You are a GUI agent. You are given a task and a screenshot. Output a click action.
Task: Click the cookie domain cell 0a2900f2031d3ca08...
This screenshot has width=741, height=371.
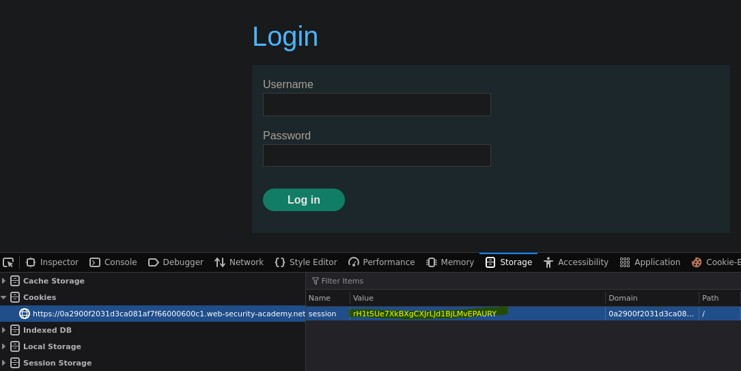pos(652,314)
